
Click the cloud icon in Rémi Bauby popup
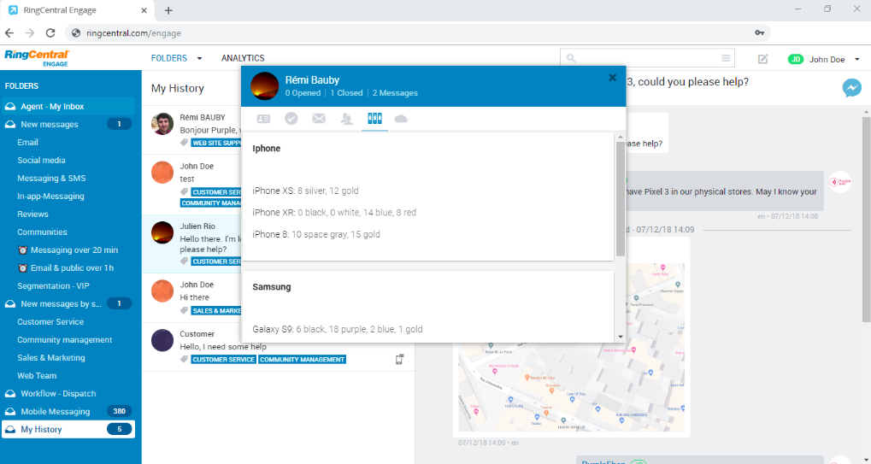(400, 119)
